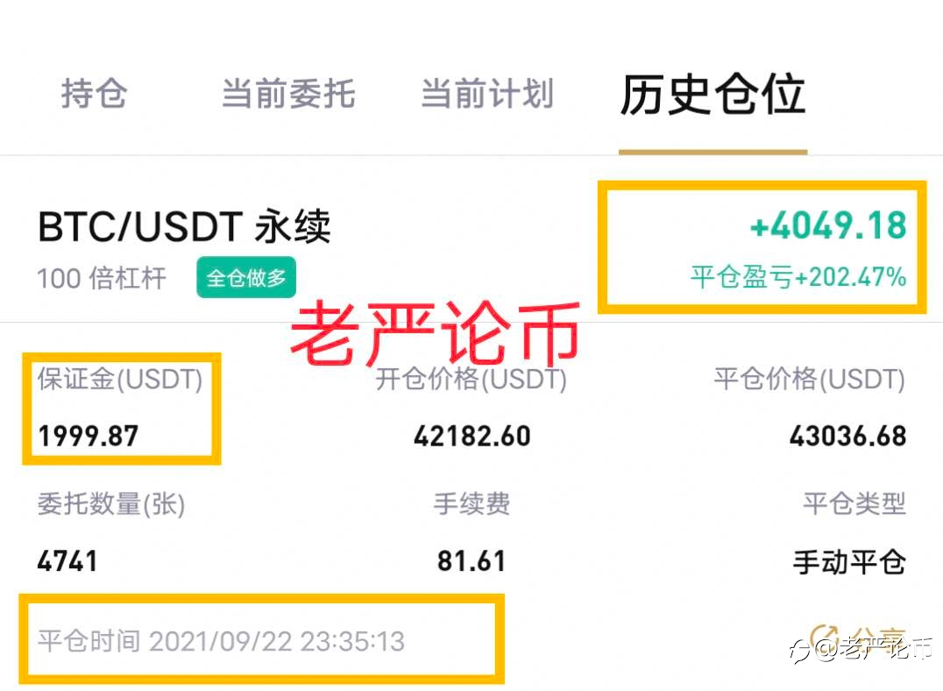The height and width of the screenshot is (691, 943).
Task: Tap the green 全仓做多 badge
Action: click(x=246, y=277)
